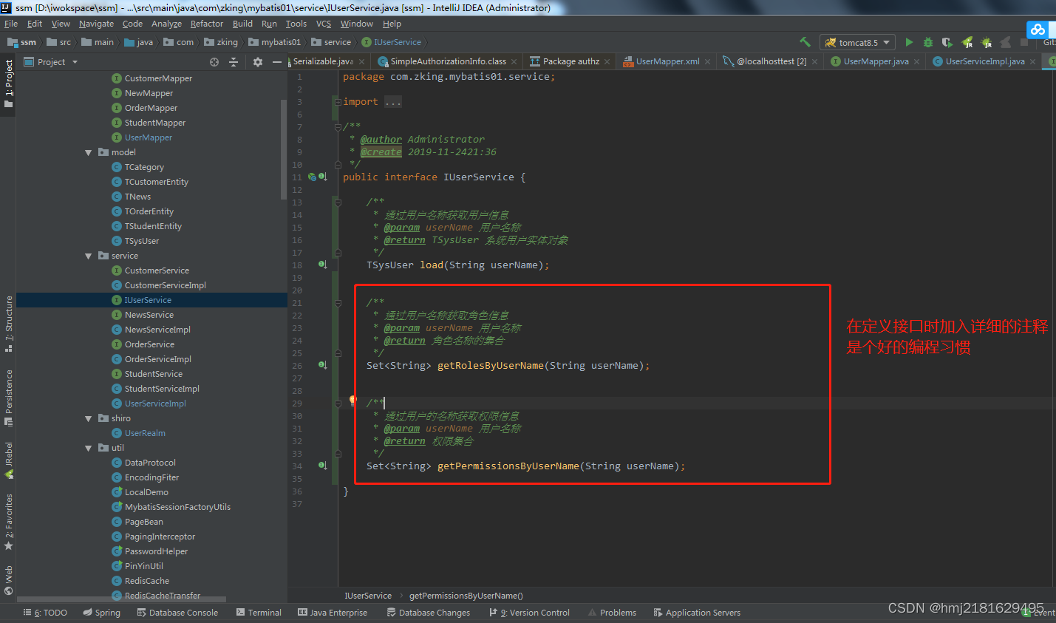Open Project panel settings gear
The height and width of the screenshot is (623, 1056).
258,62
